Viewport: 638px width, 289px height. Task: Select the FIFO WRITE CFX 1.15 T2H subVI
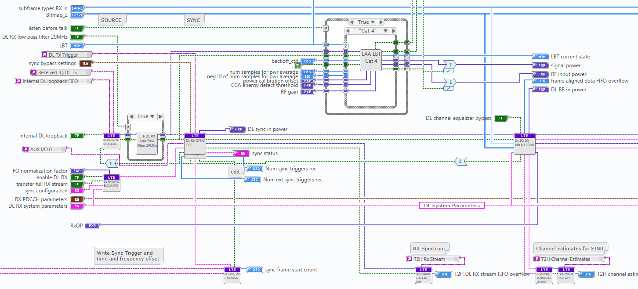[424, 275]
